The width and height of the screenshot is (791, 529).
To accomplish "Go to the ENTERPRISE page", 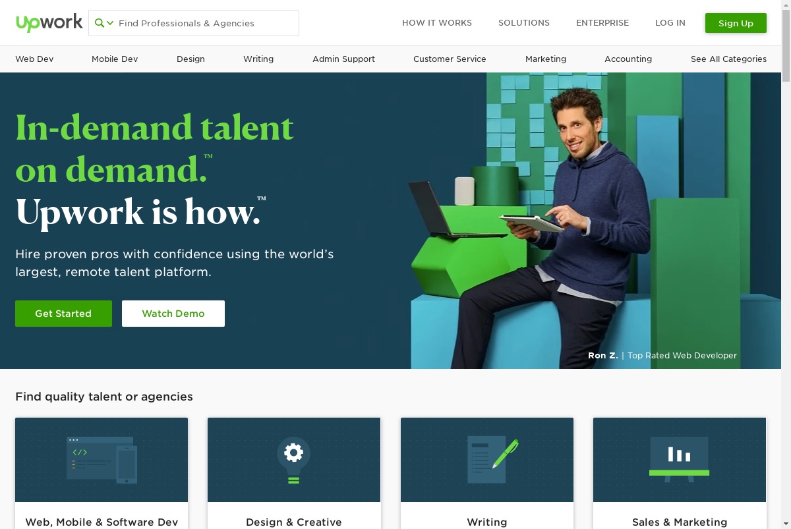I will [602, 23].
